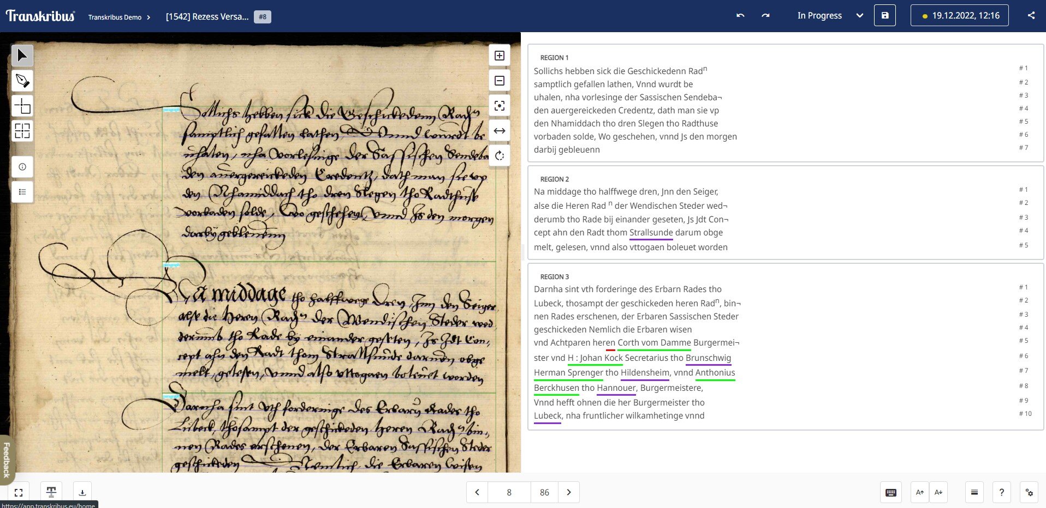Viewport: 1046px width, 508px height.
Task: Open the help panel
Action: [x=1001, y=492]
